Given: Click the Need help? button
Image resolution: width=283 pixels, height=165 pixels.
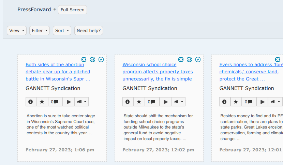Looking at the screenshot, I should coord(89,30).
